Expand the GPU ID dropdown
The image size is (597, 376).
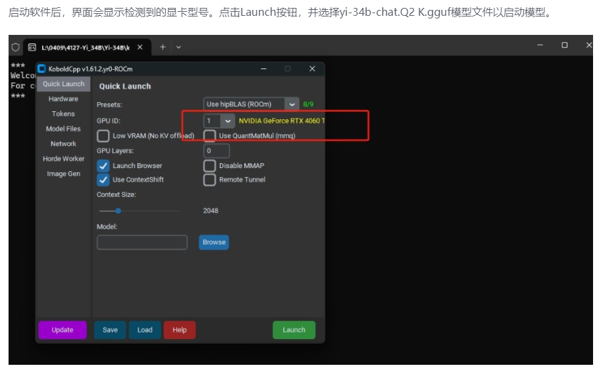(x=228, y=121)
